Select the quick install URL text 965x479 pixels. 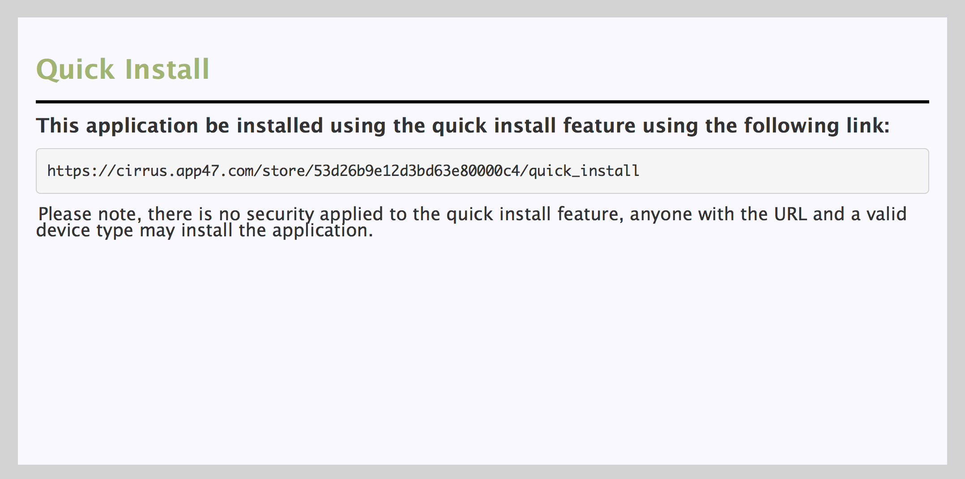pos(343,171)
